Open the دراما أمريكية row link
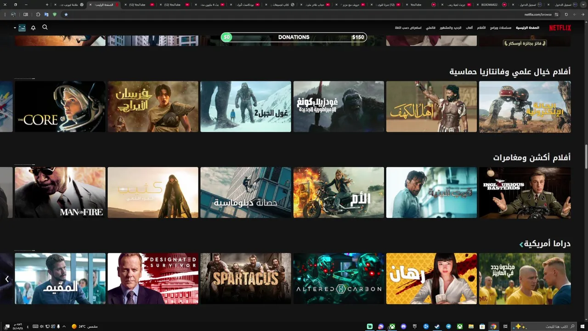588x331 pixels. point(548,244)
